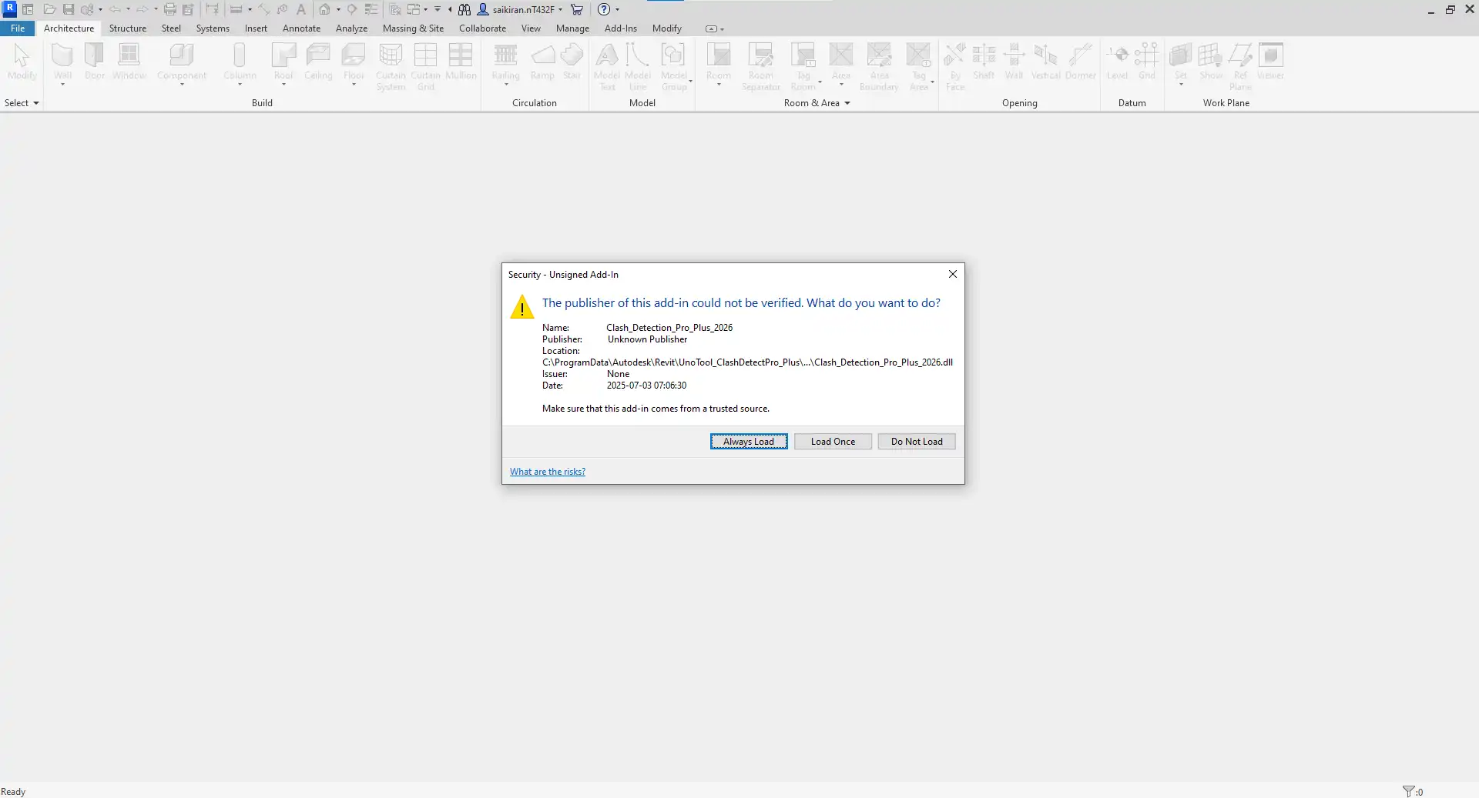Image resolution: width=1479 pixels, height=798 pixels.
Task: Select the Railing tool
Action: point(505,62)
